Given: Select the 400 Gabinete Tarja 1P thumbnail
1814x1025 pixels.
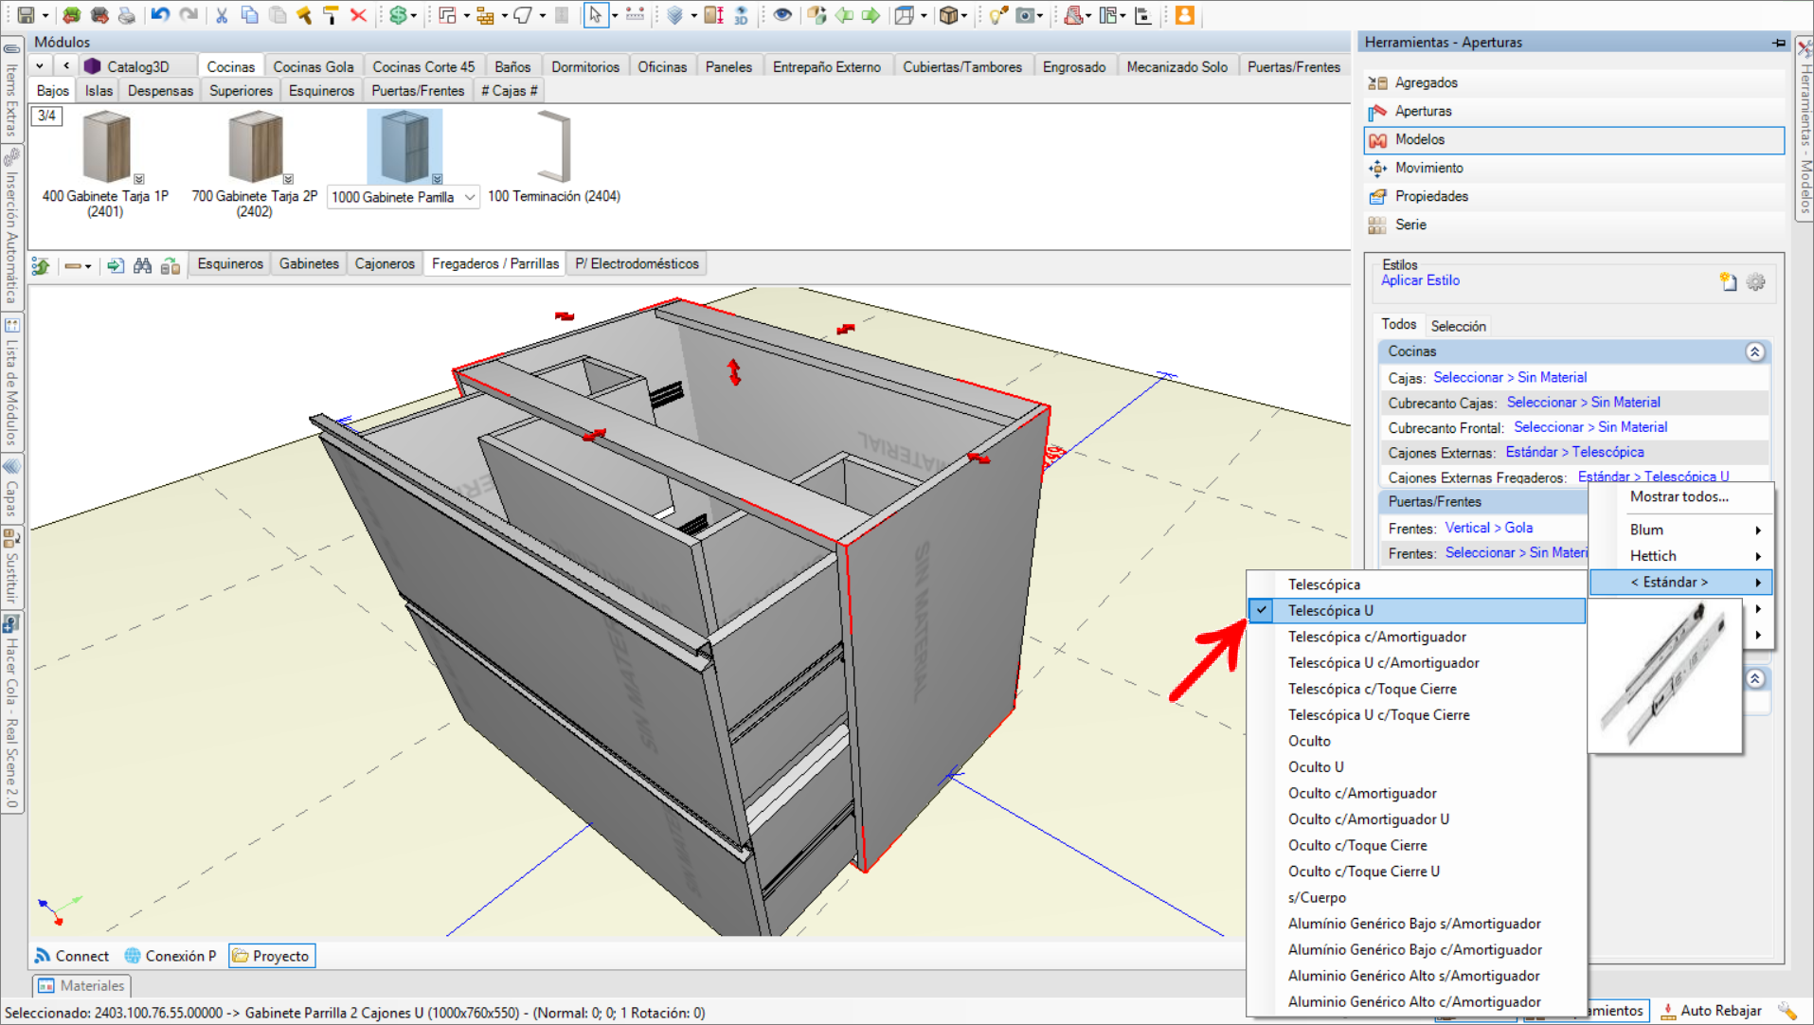Looking at the screenshot, I should [x=105, y=149].
